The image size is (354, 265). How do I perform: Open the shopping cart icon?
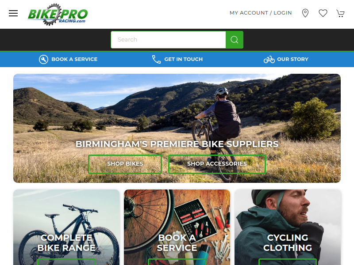pos(340,13)
